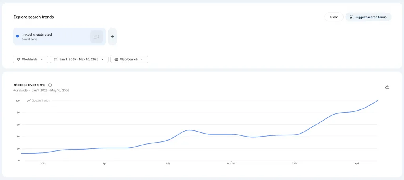Click the Clear button

(334, 17)
